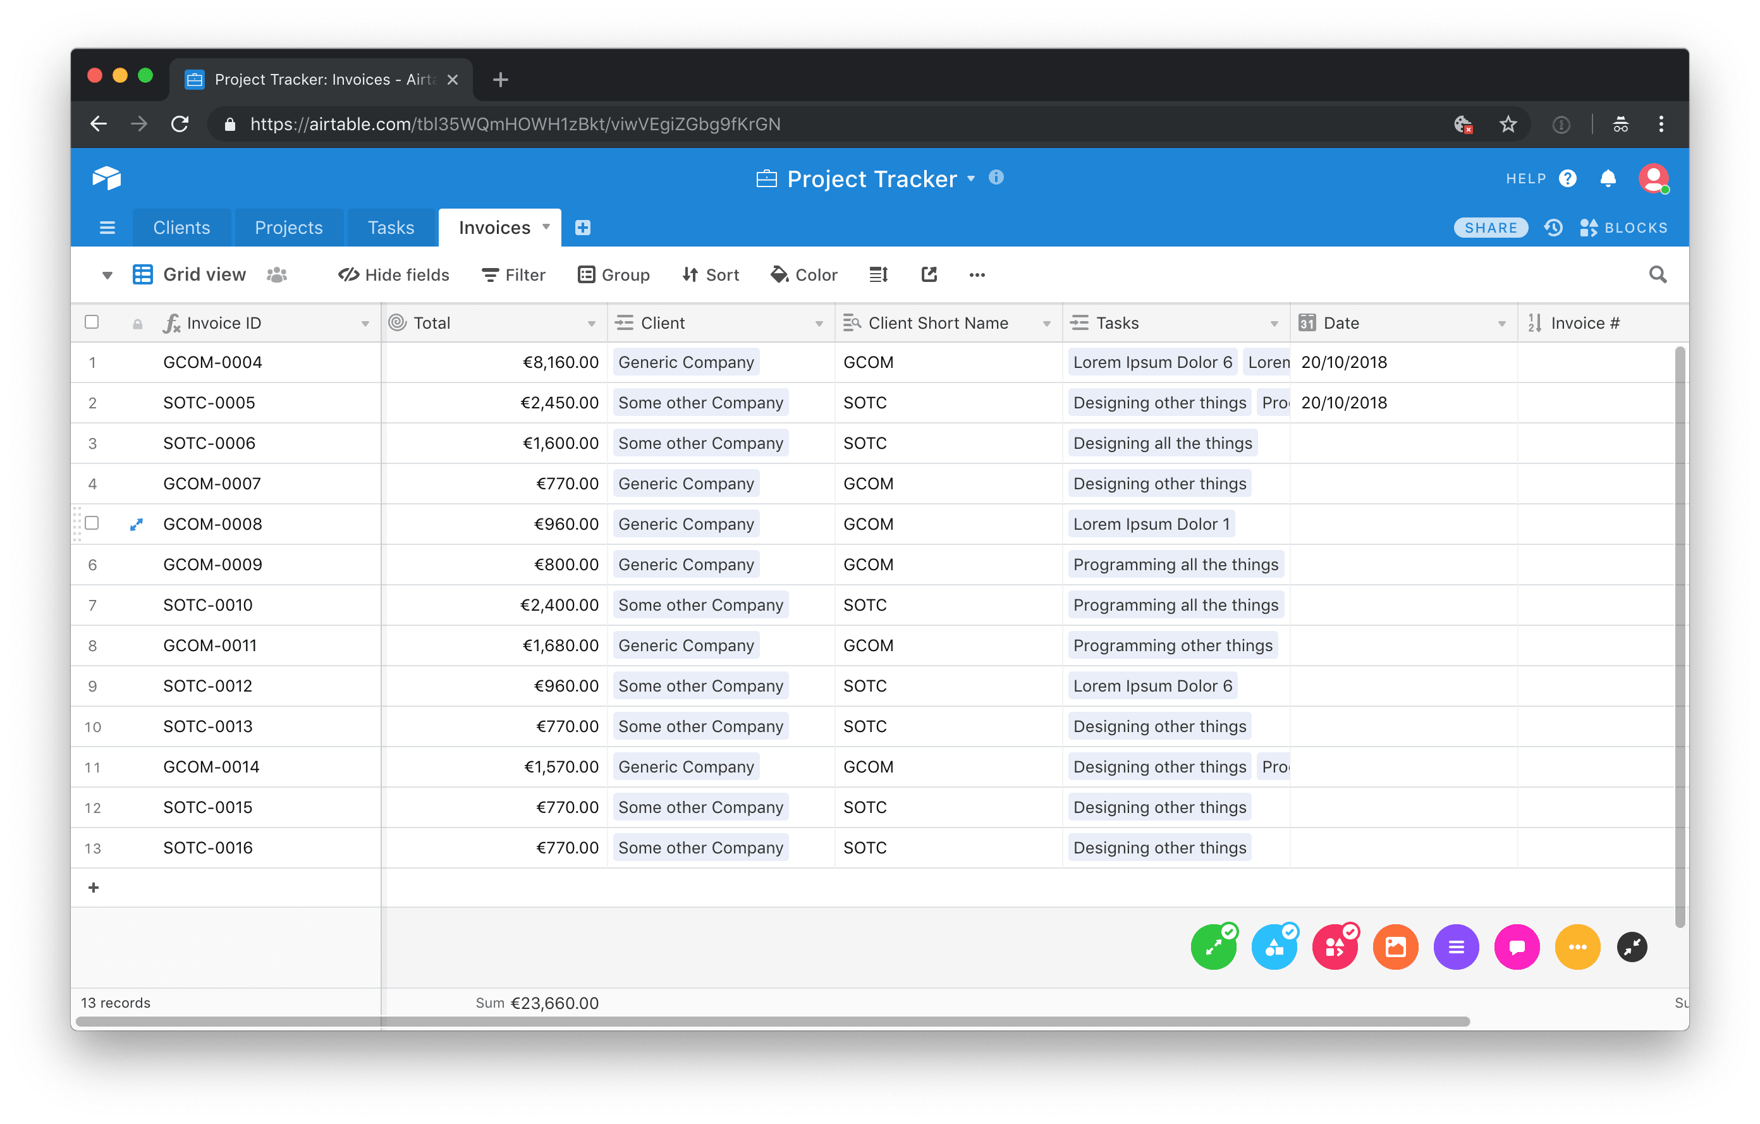Open the search magnifier icon
This screenshot has height=1124, width=1760.
pyautogui.click(x=1658, y=275)
